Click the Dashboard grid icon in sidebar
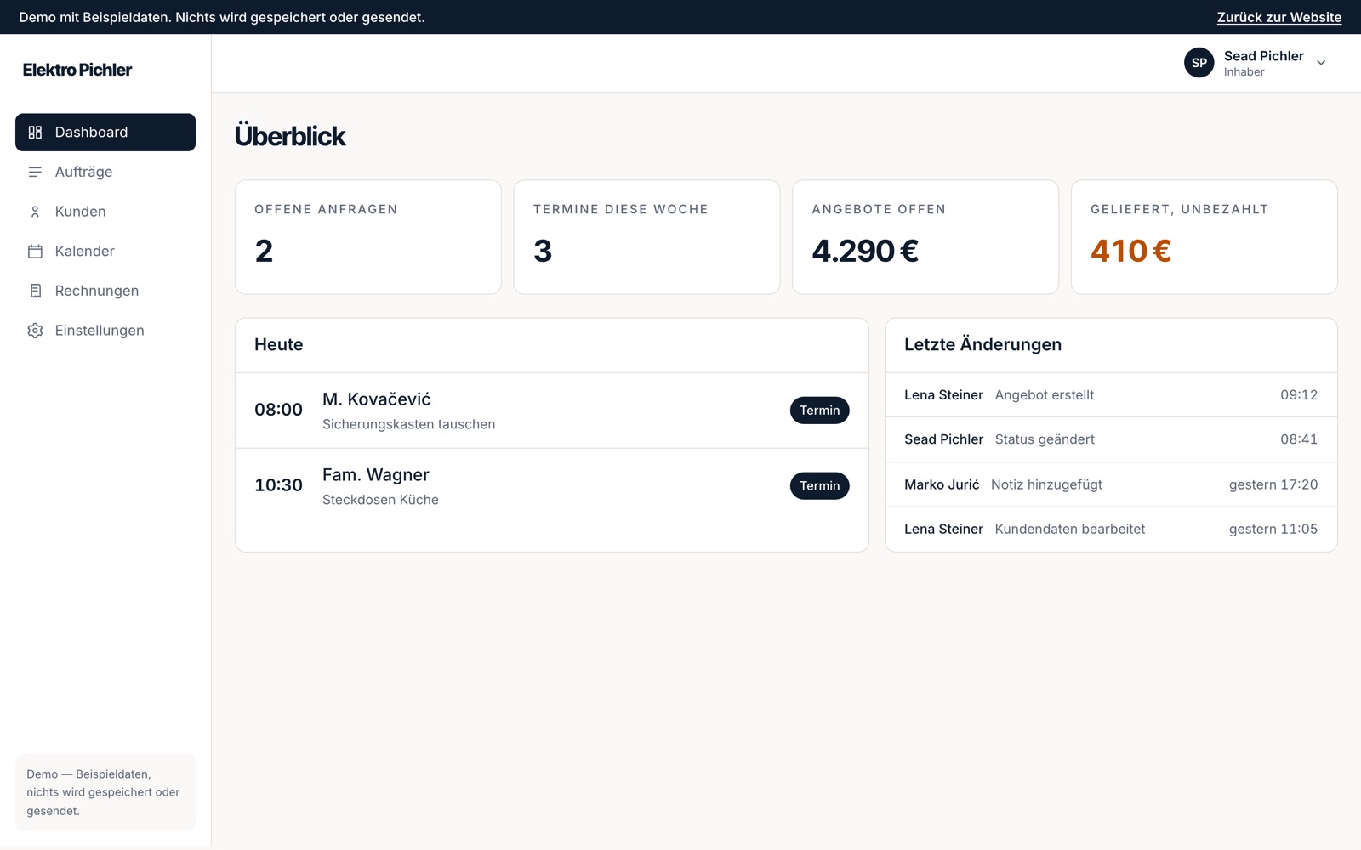 [x=35, y=133]
